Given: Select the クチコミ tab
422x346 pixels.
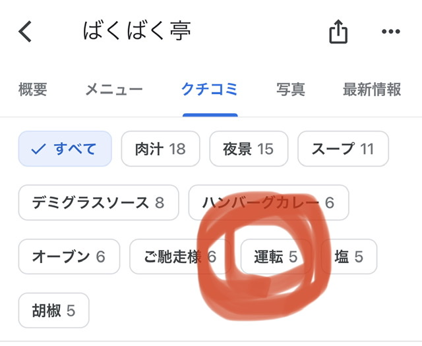Looking at the screenshot, I should (210, 90).
